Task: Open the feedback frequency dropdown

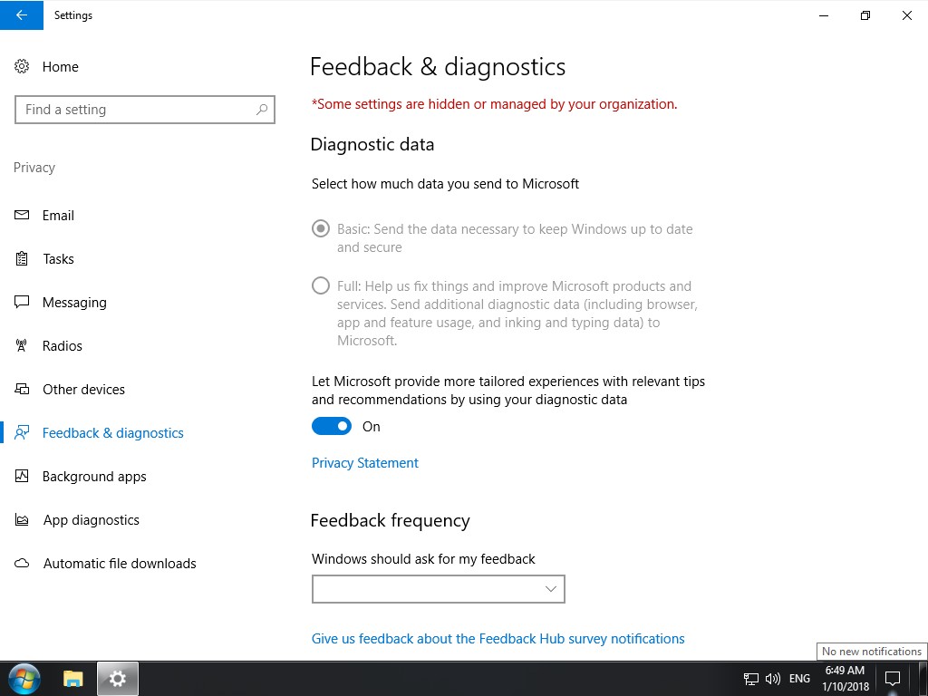Action: [x=438, y=589]
